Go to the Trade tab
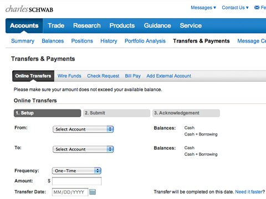 click(56, 25)
